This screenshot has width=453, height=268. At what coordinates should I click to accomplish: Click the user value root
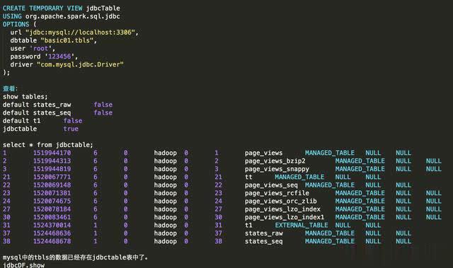(x=41, y=49)
